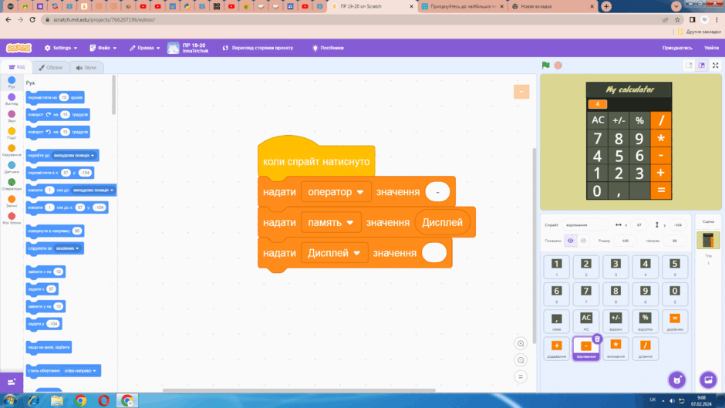Open Посібники tutorials

pos(328,48)
